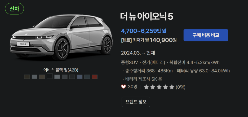Click the green 신차 badge
Image resolution: width=248 pixels, height=117 pixels.
[14, 9]
